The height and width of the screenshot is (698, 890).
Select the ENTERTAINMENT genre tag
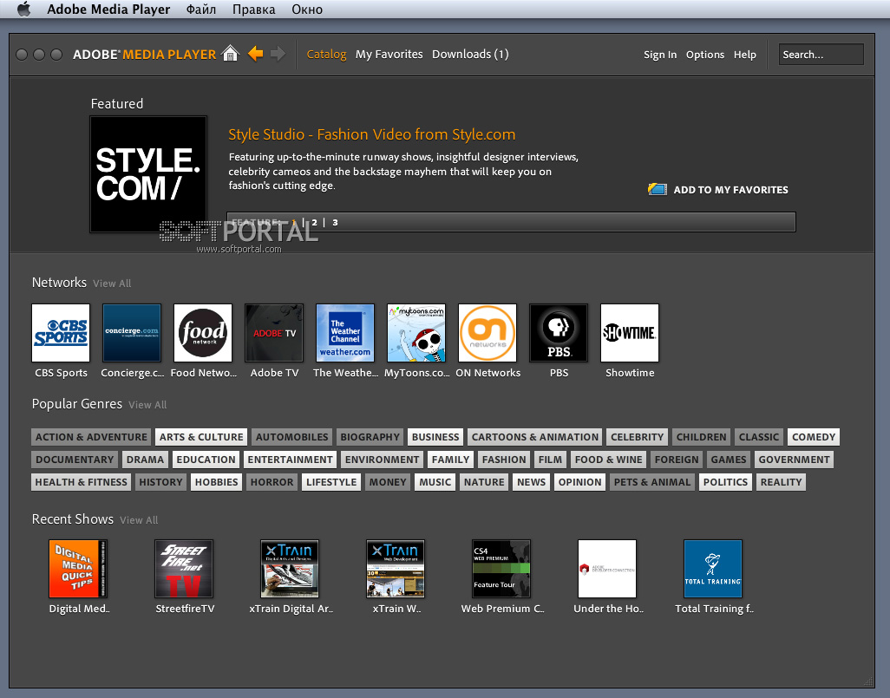tap(290, 460)
